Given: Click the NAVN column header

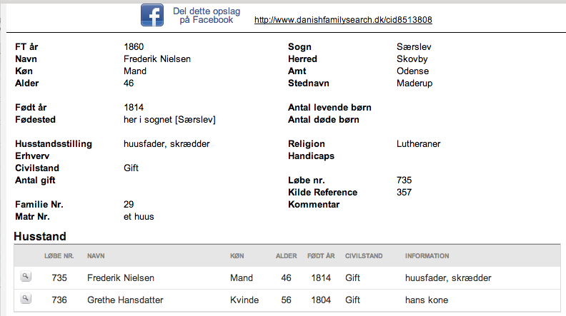Looking at the screenshot, I should 96,256.
